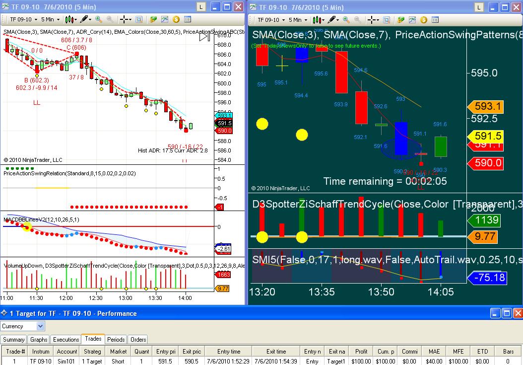Open chart properties icon in left chart toolbar
Viewport: 523px width, 365px height.
point(188,19)
